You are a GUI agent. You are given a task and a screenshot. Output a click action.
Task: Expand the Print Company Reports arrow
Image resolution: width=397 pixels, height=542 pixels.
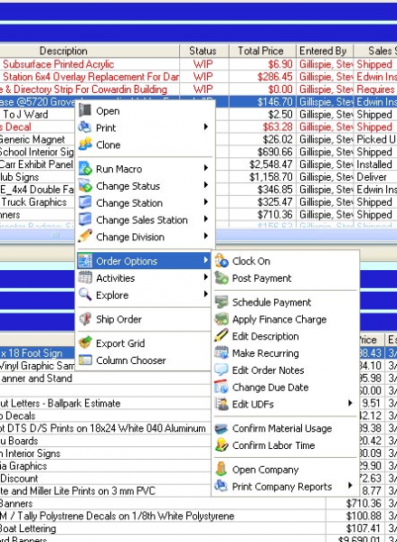[350, 486]
